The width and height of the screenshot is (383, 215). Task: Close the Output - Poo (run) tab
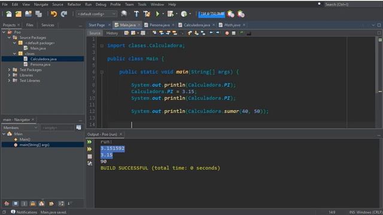tap(121, 134)
